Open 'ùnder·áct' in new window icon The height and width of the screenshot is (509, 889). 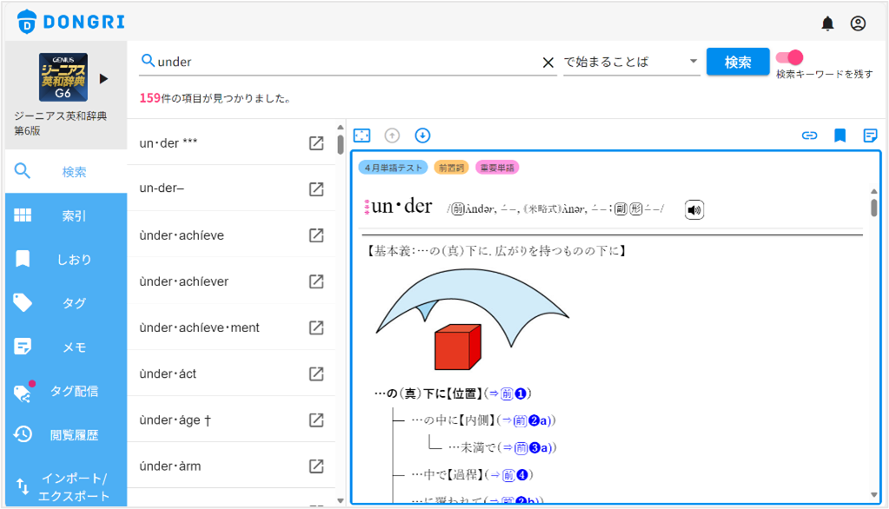point(316,374)
